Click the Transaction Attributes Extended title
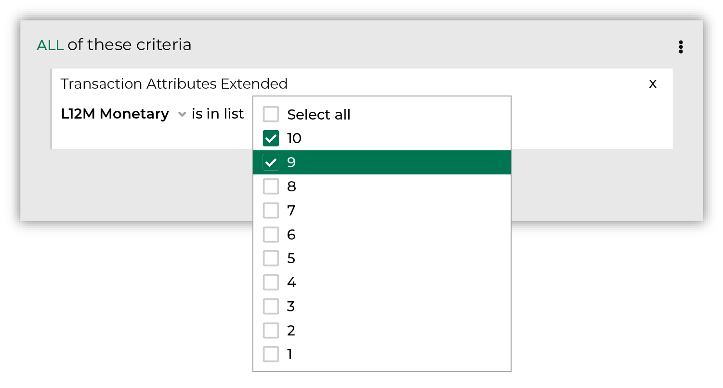This screenshot has width=723, height=388. pos(174,84)
